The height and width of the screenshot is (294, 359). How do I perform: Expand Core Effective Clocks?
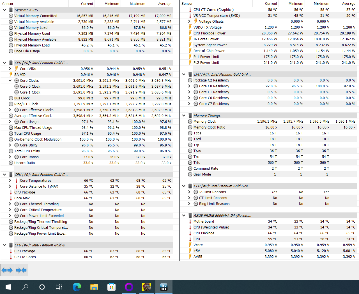(10, 110)
